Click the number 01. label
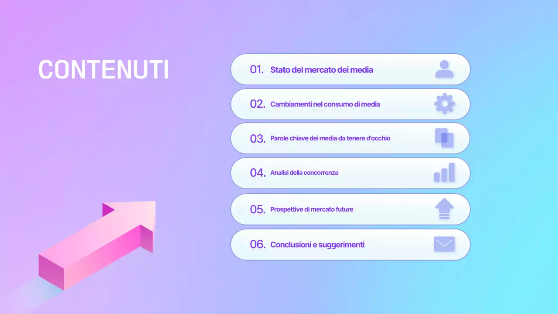The image size is (558, 314). [257, 70]
